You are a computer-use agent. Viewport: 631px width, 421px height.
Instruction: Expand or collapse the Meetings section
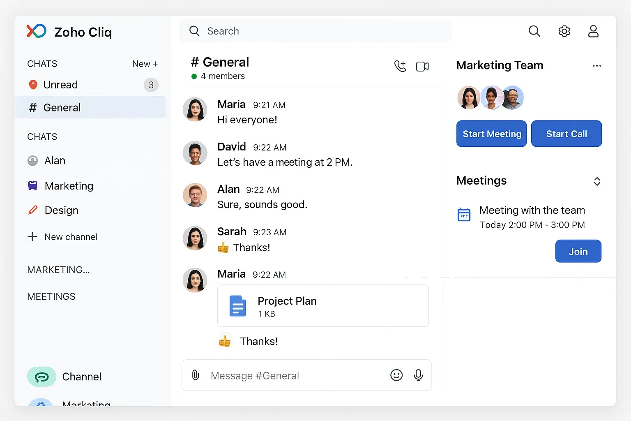(597, 181)
